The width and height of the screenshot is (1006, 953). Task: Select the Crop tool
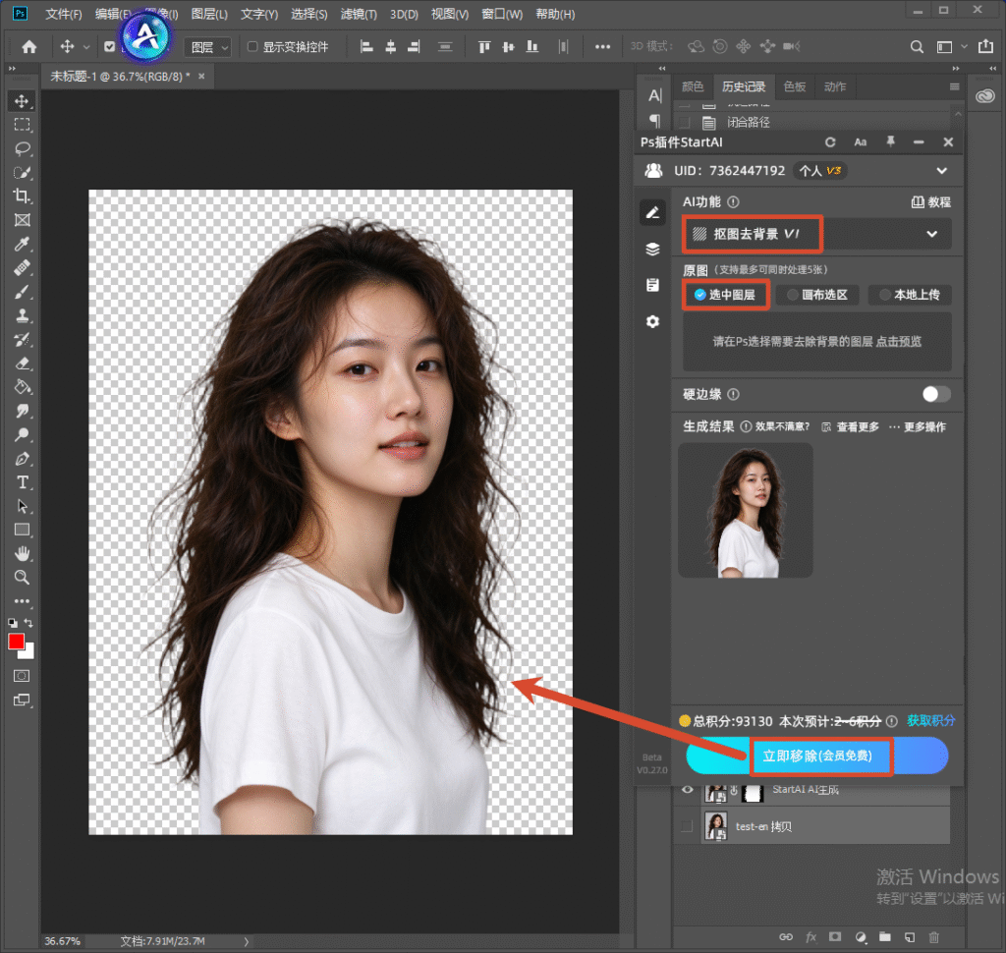click(x=23, y=196)
